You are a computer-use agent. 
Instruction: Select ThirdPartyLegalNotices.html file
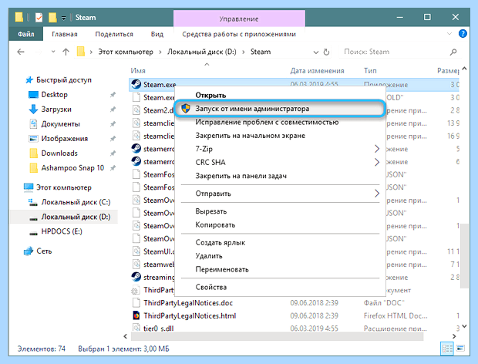coord(190,315)
